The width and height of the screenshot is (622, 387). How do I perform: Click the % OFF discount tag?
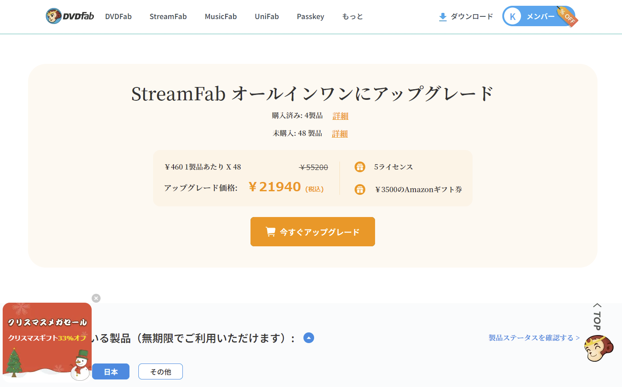click(x=567, y=16)
